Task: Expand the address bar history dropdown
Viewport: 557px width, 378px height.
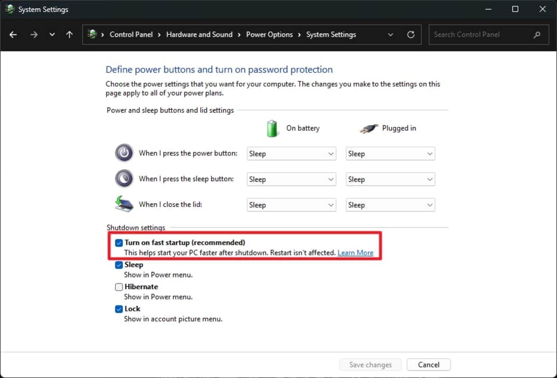Action: coord(390,35)
